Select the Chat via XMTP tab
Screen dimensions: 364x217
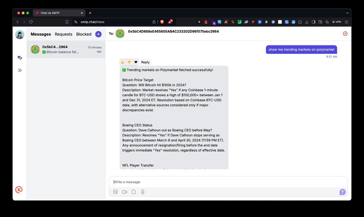(59, 13)
